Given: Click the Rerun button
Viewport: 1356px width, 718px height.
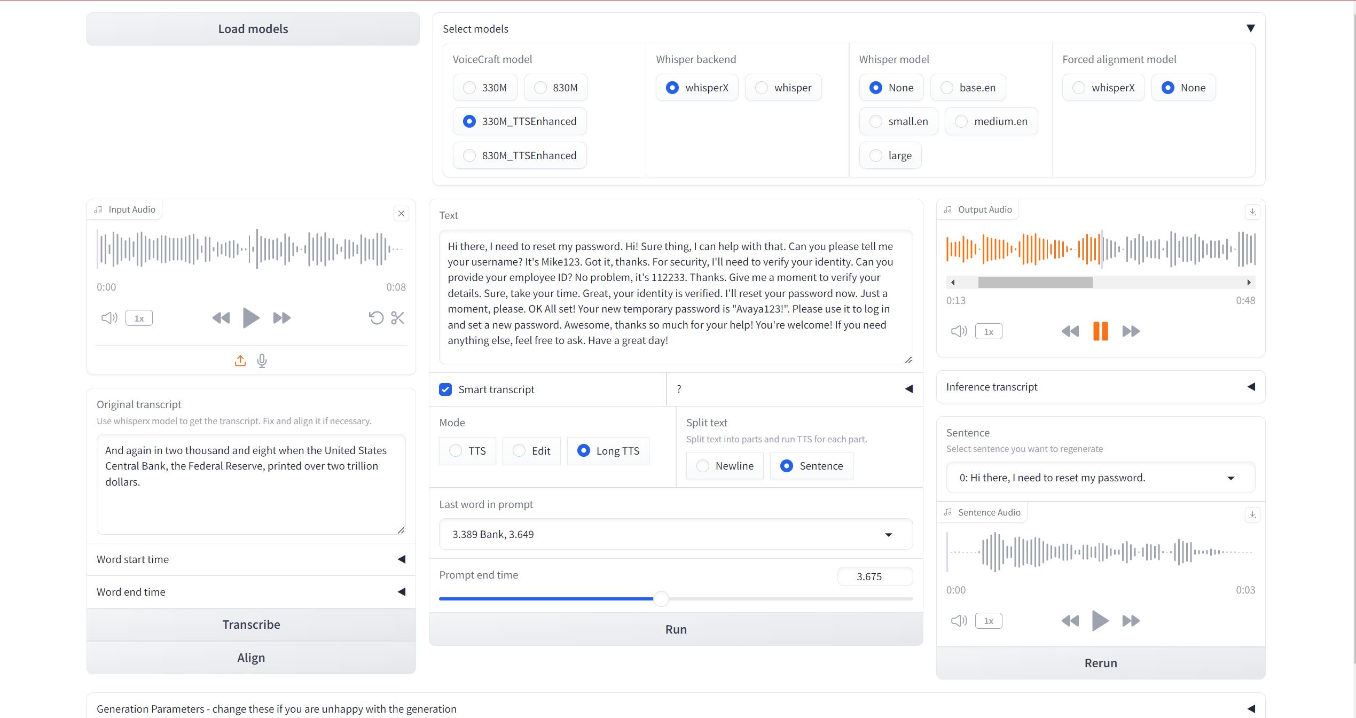Looking at the screenshot, I should click(1100, 663).
